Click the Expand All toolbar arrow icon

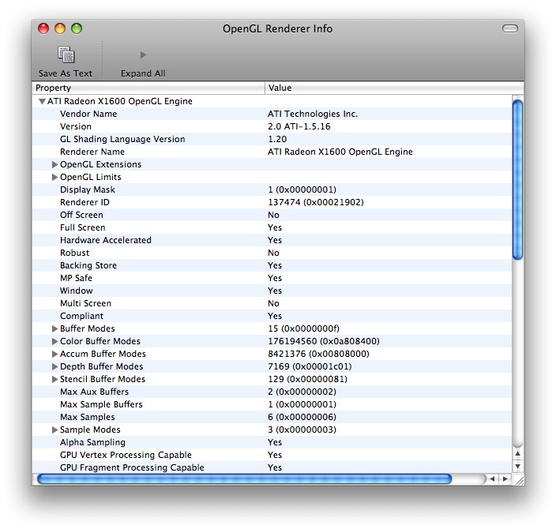click(143, 55)
